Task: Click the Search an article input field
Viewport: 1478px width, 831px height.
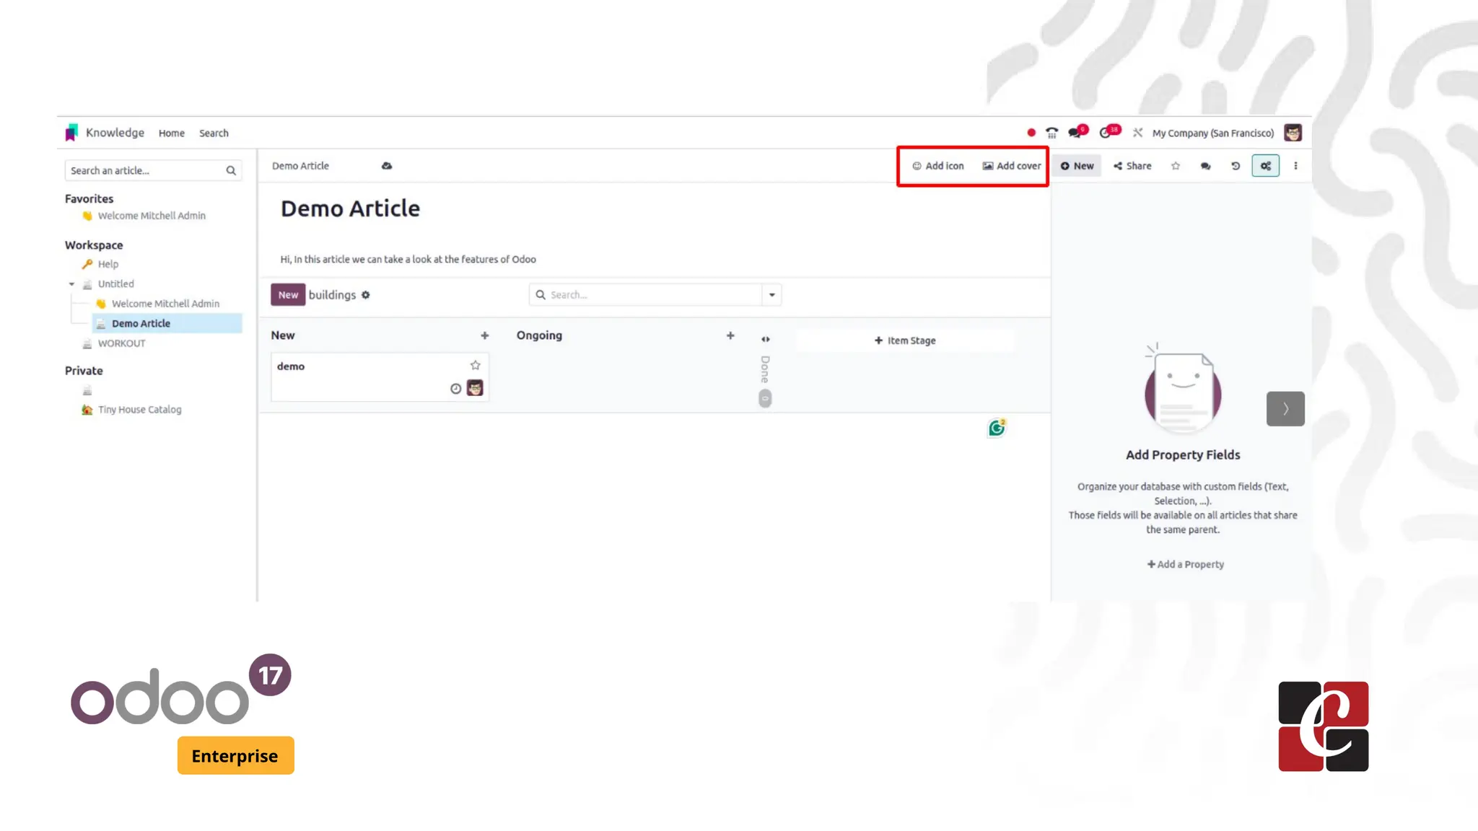Action: click(x=144, y=171)
